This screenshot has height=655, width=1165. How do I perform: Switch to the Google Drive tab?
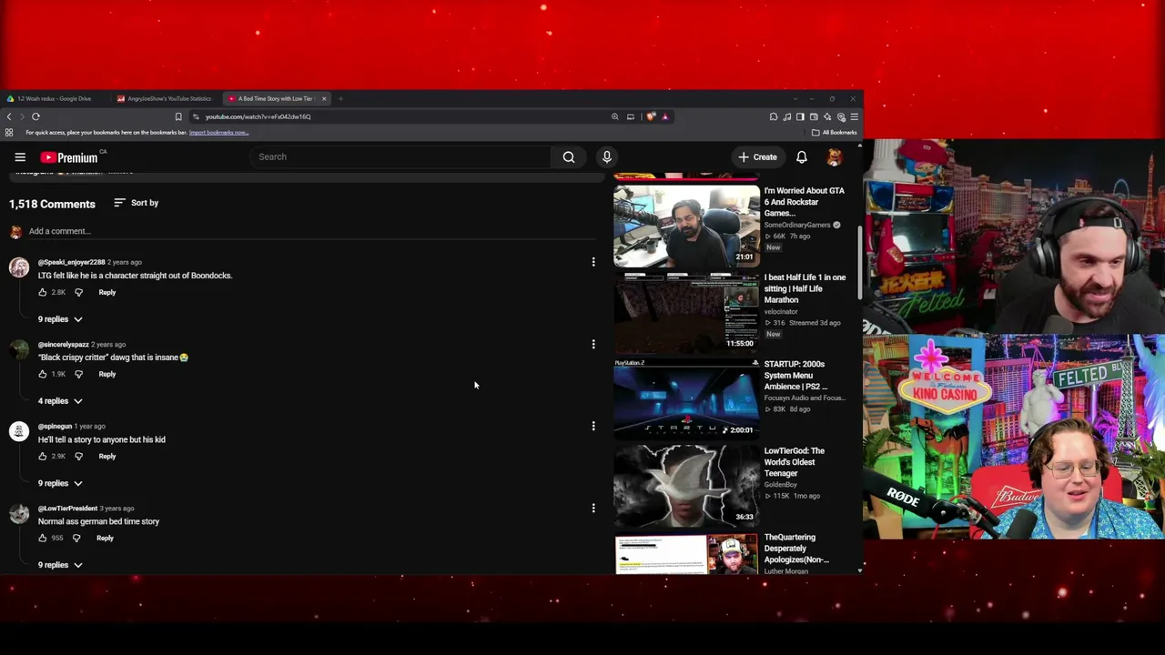55,98
